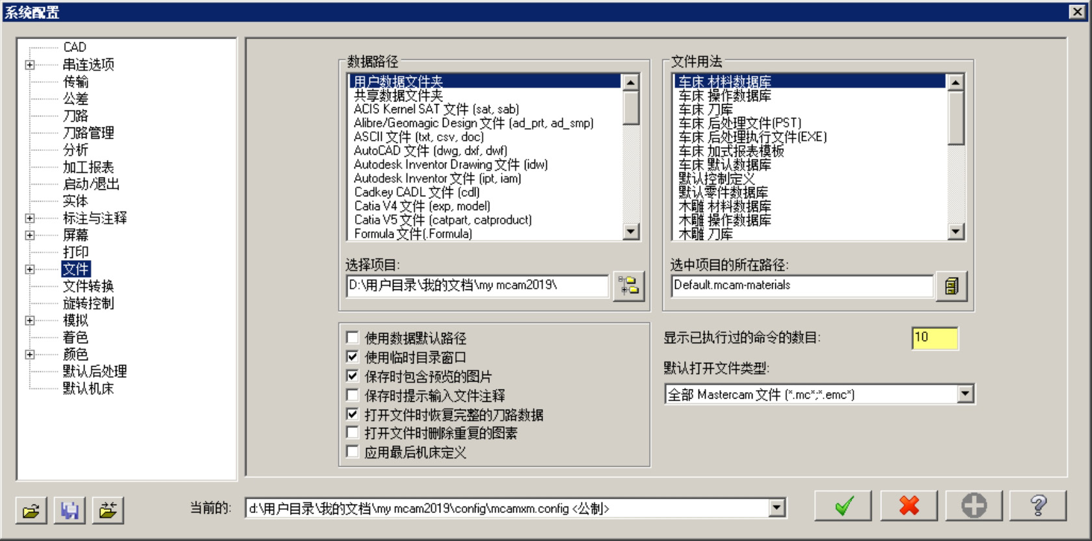Enable 应用最后机床定义 checkbox
Viewport: 1092px width, 541px height.
coord(353,452)
